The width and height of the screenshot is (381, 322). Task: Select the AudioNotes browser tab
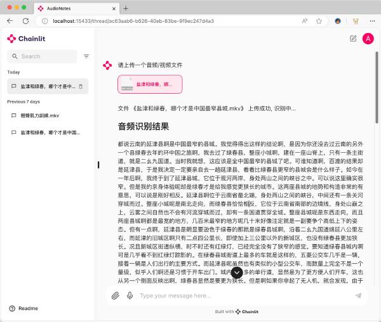77,8
